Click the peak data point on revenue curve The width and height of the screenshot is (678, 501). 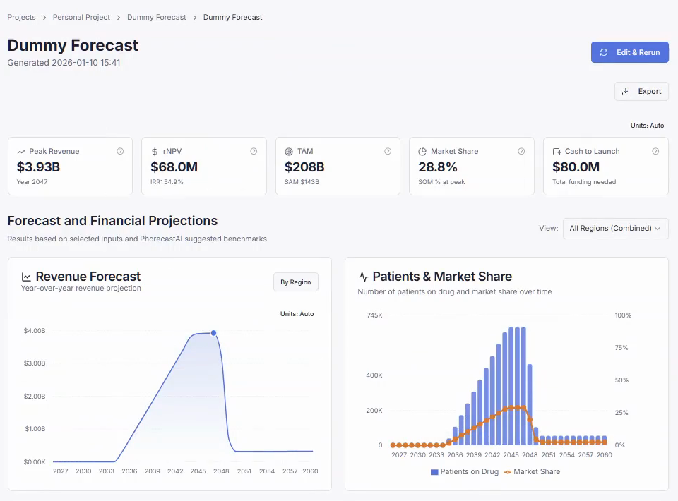click(213, 333)
